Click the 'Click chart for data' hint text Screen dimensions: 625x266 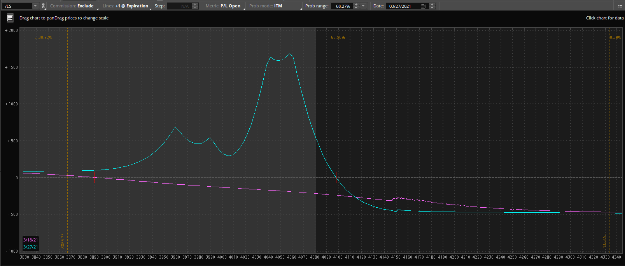[605, 18]
